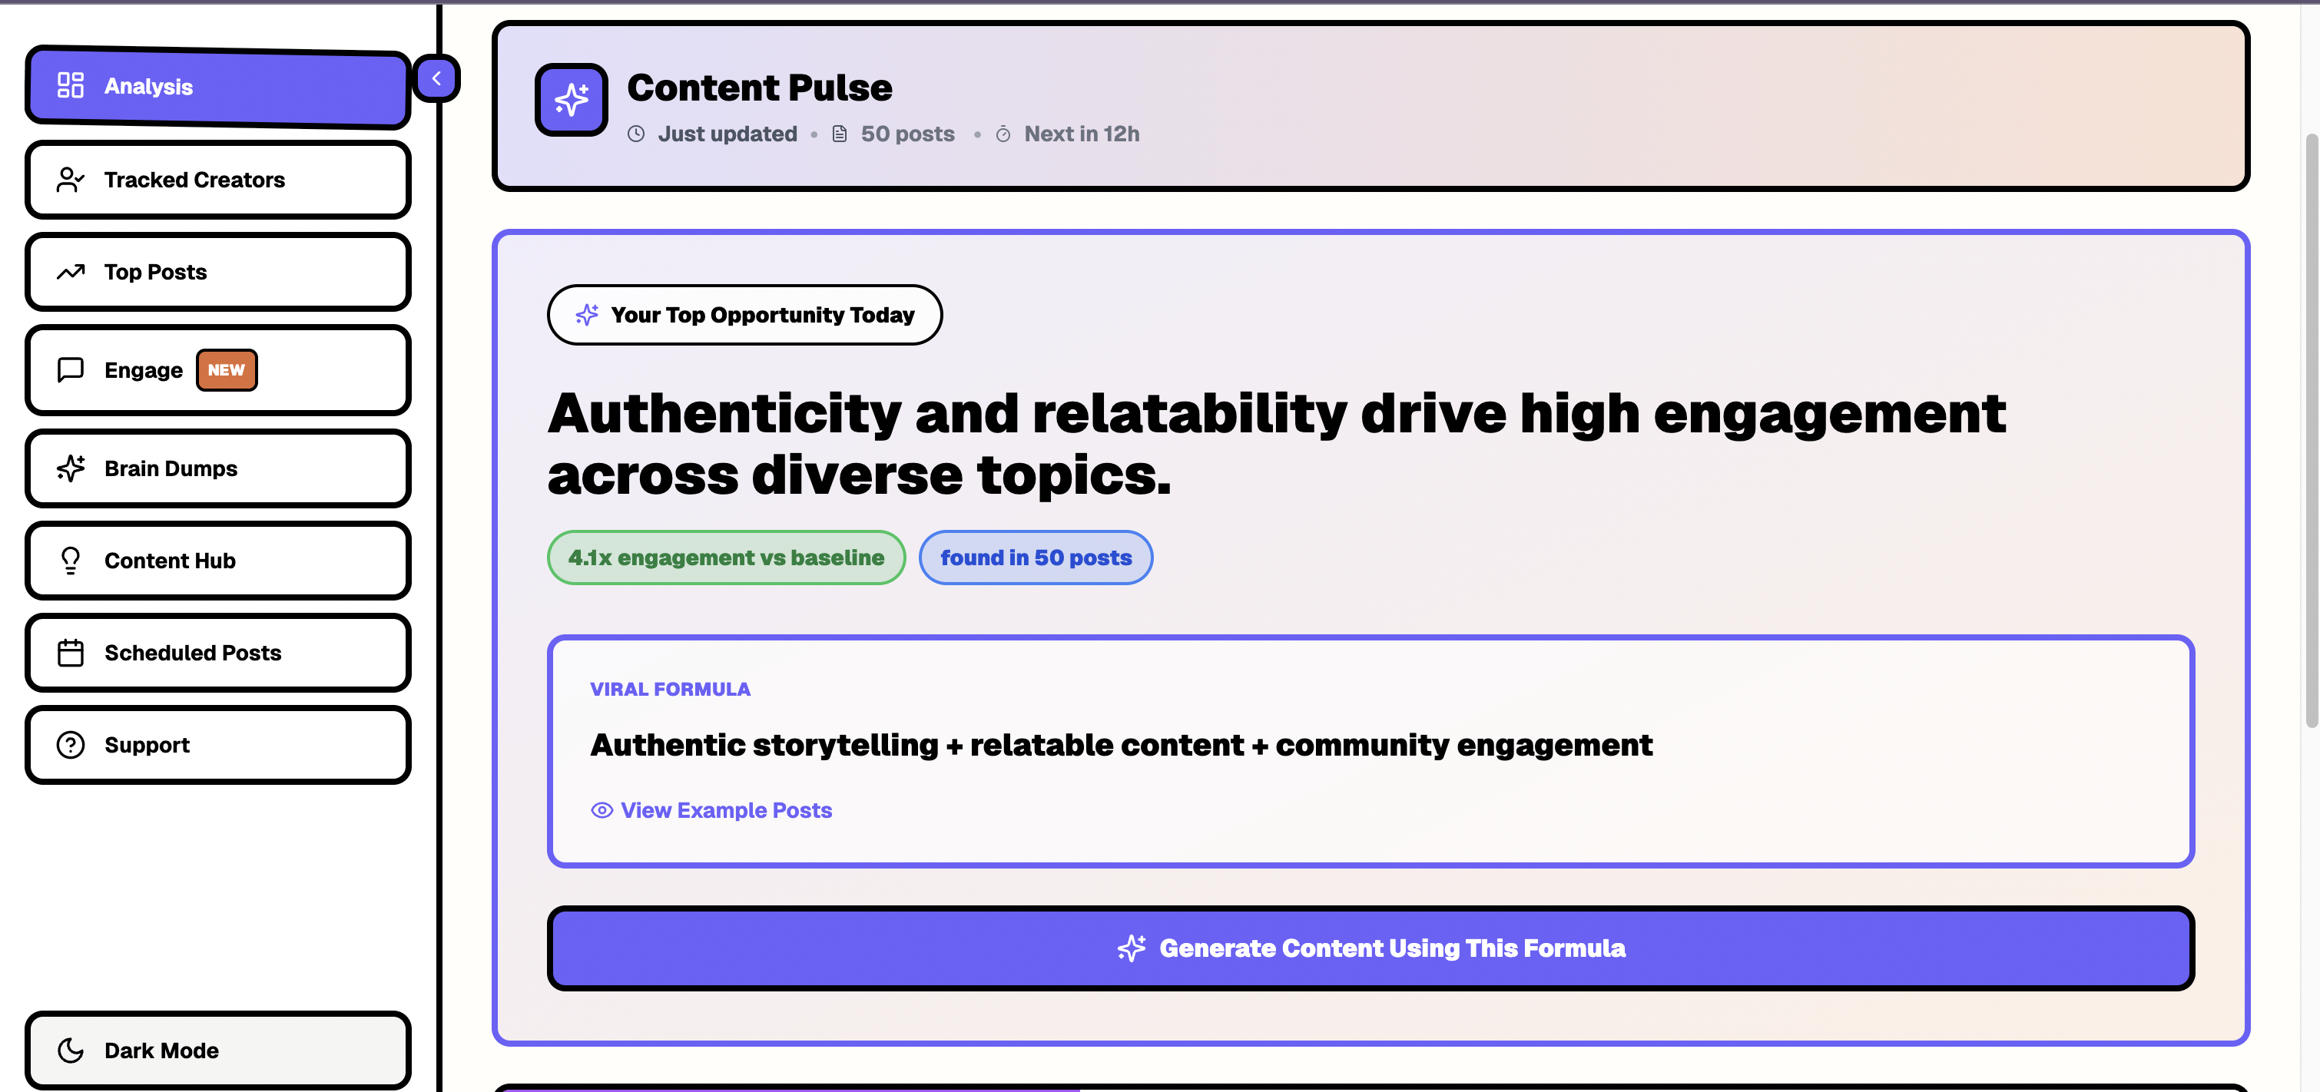2320x1092 pixels.
Task: Open View Example Posts link
Action: (725, 810)
